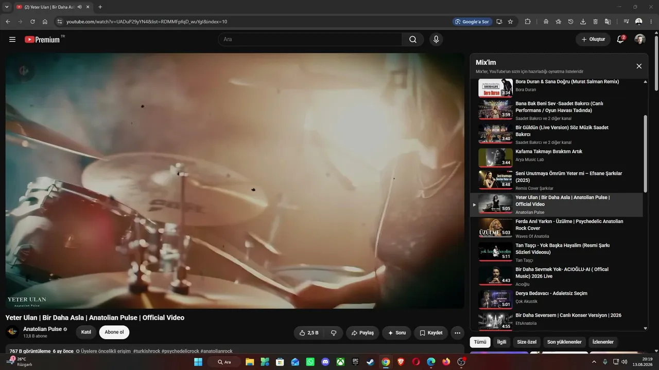The width and height of the screenshot is (659, 370).
Task: Start voice search with the microphone
Action: (x=436, y=40)
